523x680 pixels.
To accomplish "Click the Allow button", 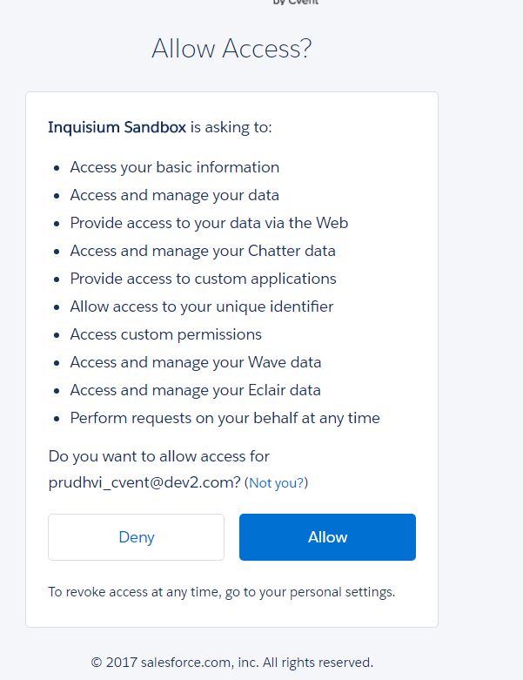I will point(327,537).
